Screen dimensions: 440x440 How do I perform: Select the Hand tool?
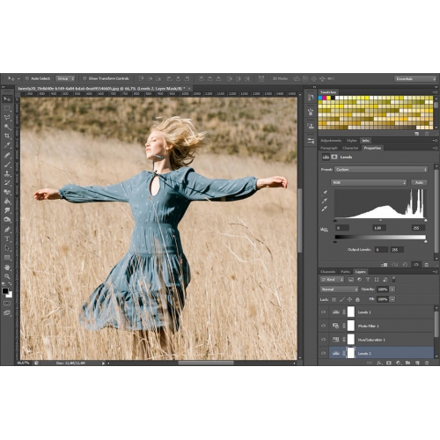[7, 268]
